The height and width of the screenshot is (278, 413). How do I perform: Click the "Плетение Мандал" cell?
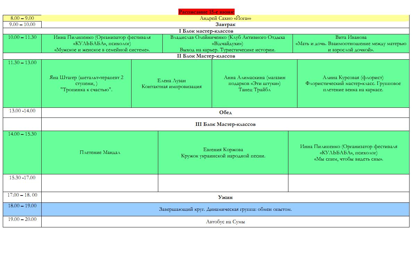[x=100, y=153]
